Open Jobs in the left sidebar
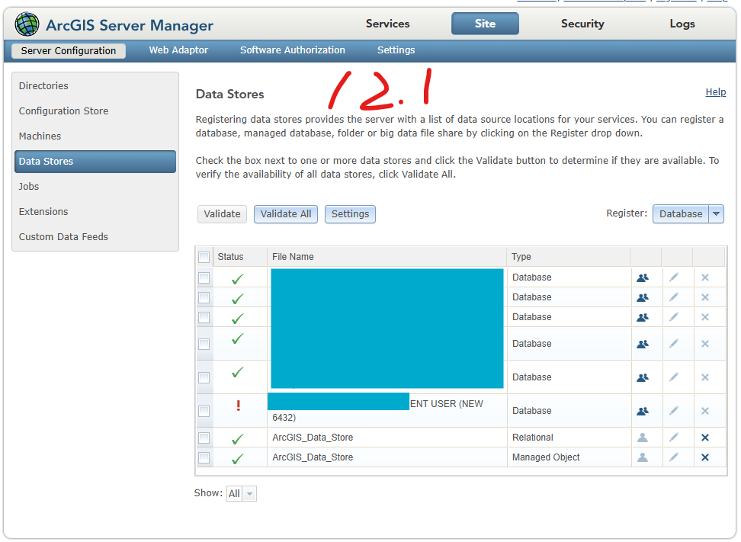Image resolution: width=741 pixels, height=542 pixels. click(29, 187)
